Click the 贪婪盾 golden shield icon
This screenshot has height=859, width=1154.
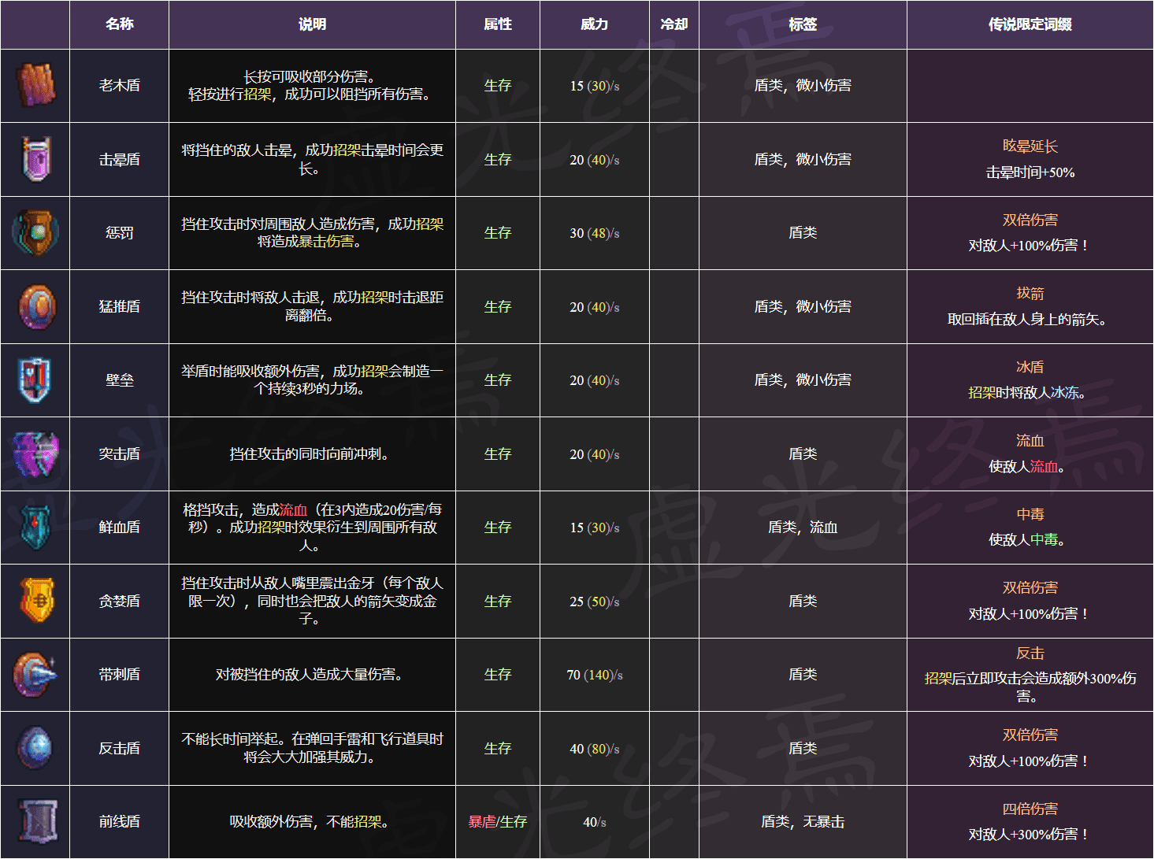click(x=37, y=601)
